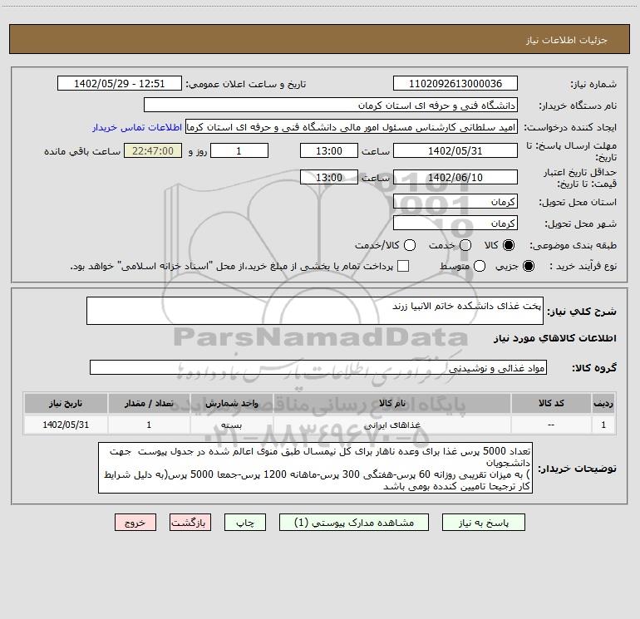Select the کالا radio button

[509, 245]
